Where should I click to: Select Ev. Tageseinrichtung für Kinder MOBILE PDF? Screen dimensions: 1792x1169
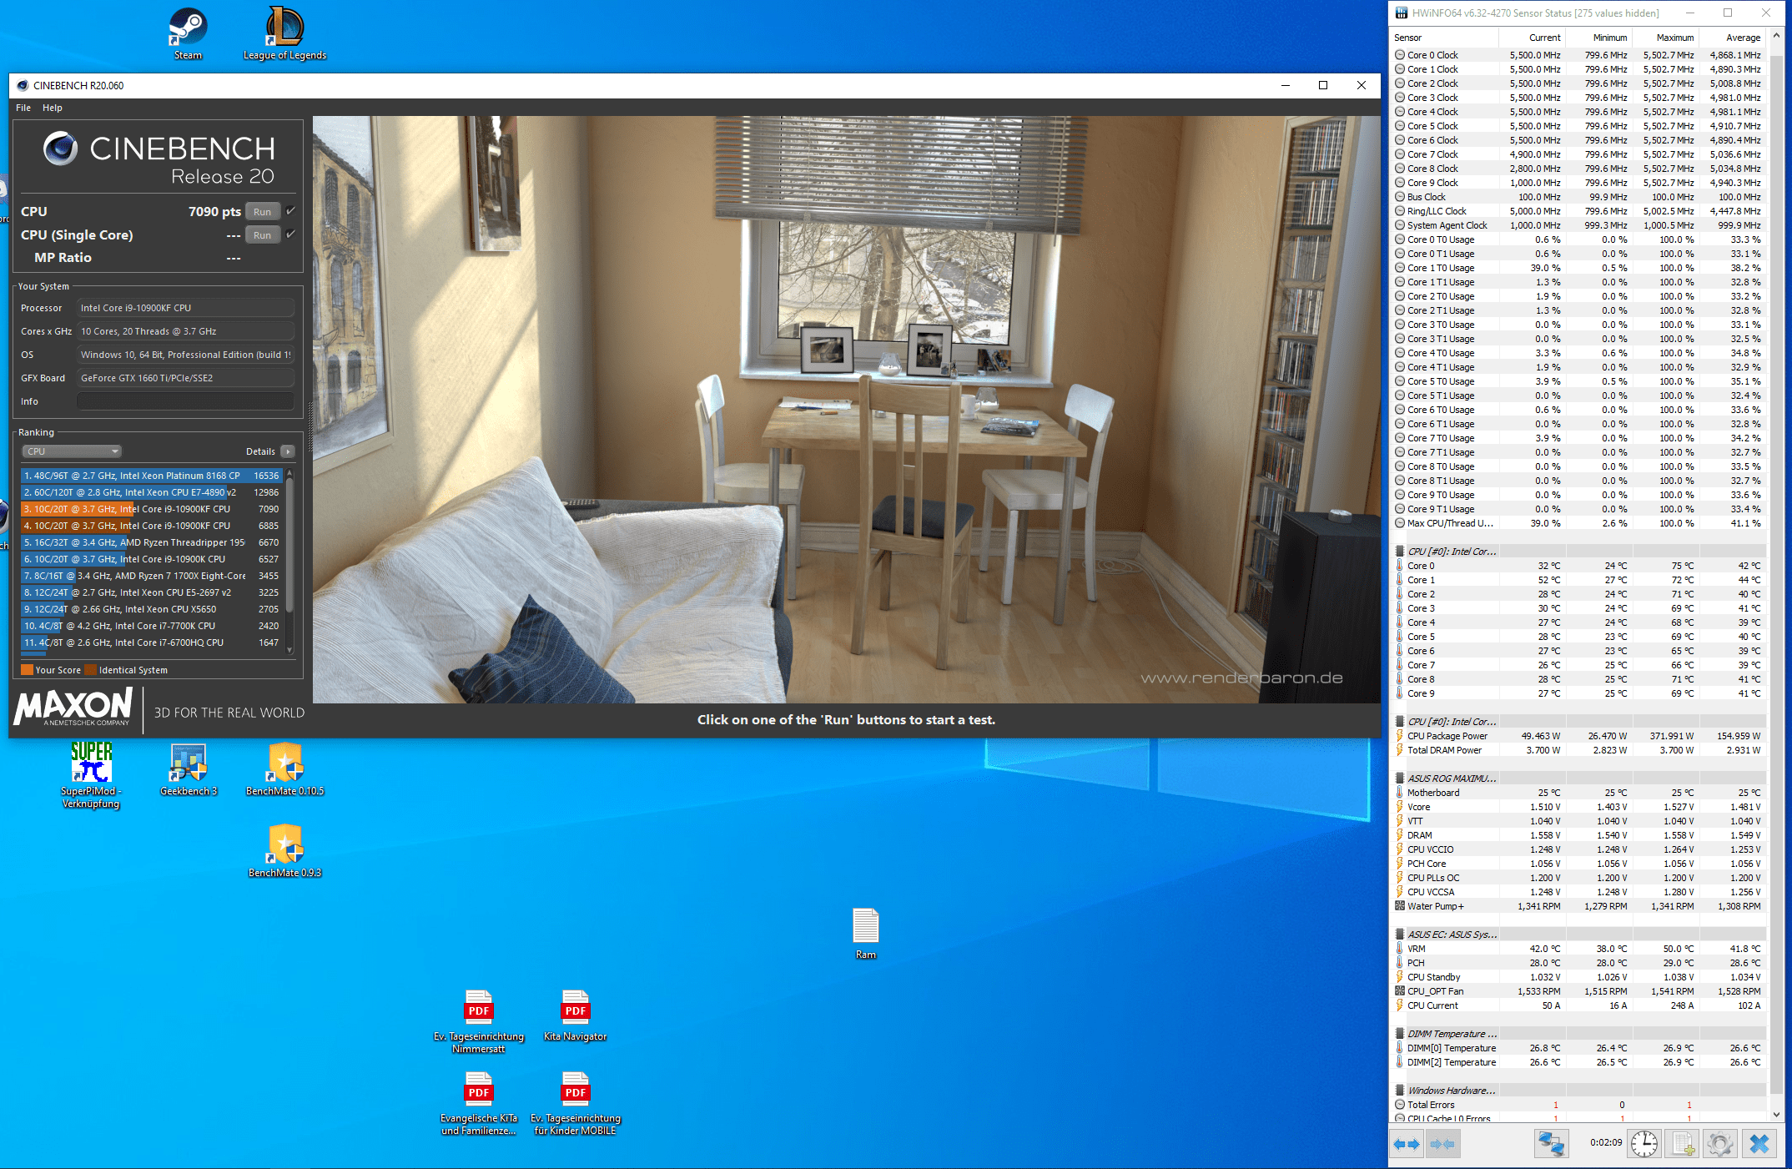coord(575,1103)
